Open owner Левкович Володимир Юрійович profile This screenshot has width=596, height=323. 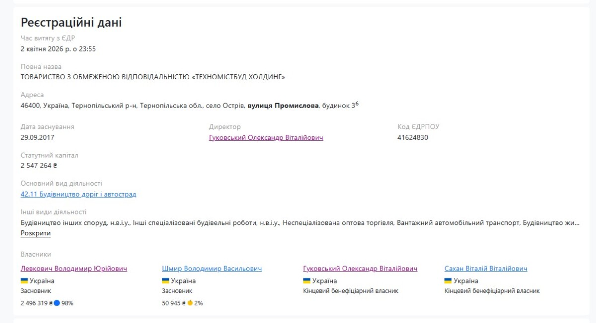pyautogui.click(x=74, y=269)
